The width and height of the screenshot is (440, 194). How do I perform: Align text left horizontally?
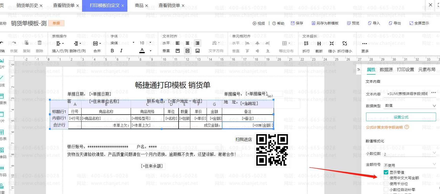tap(178, 43)
